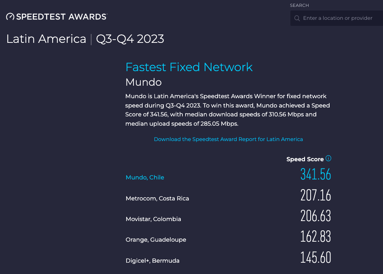The image size is (383, 274).
Task: Click the 207.16 speed score value
Action: [x=316, y=195]
